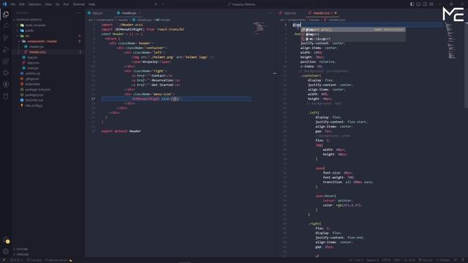Select second '@import' autocomplete suggestion
This screenshot has height=263, width=468.
pos(353,34)
